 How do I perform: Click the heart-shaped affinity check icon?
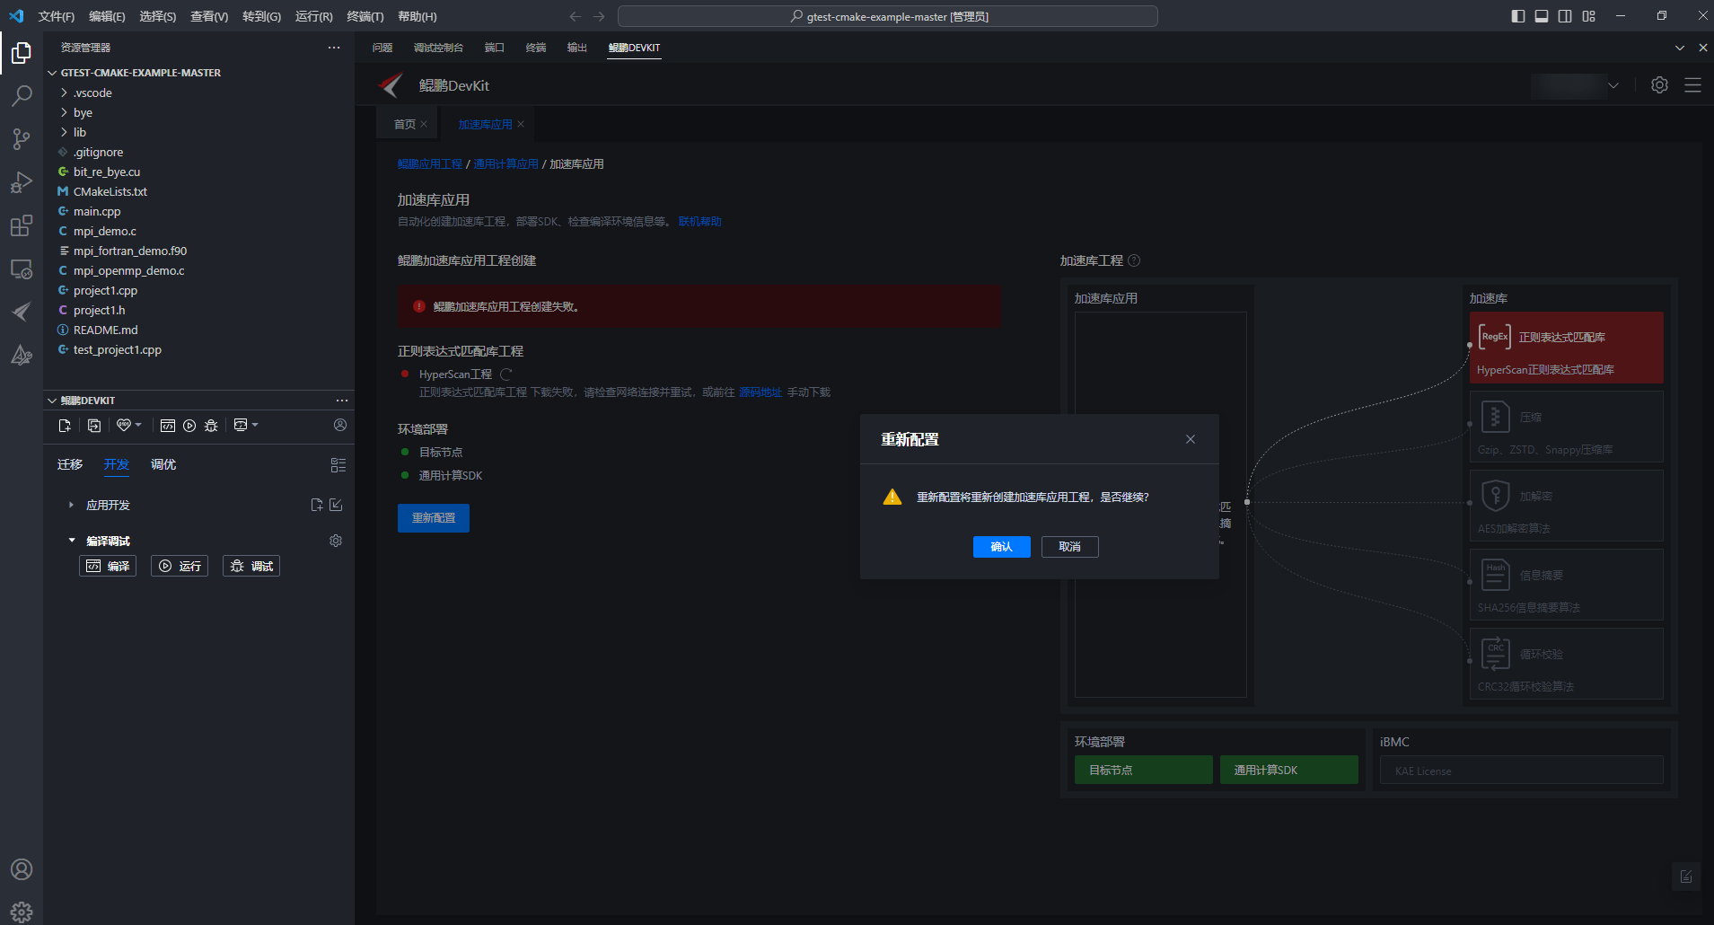pos(124,426)
